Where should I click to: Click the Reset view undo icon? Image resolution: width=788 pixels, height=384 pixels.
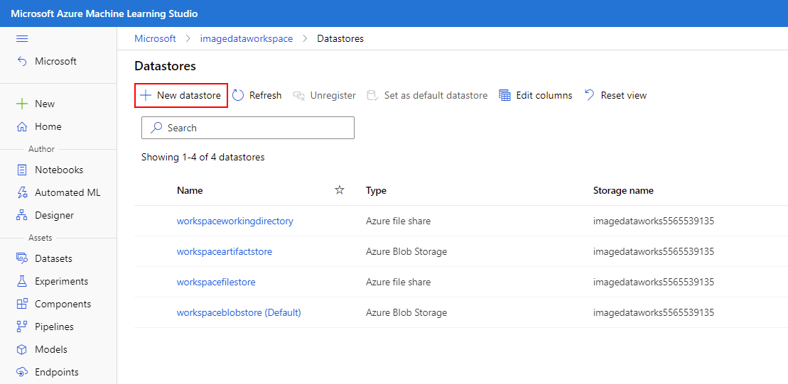coord(590,95)
